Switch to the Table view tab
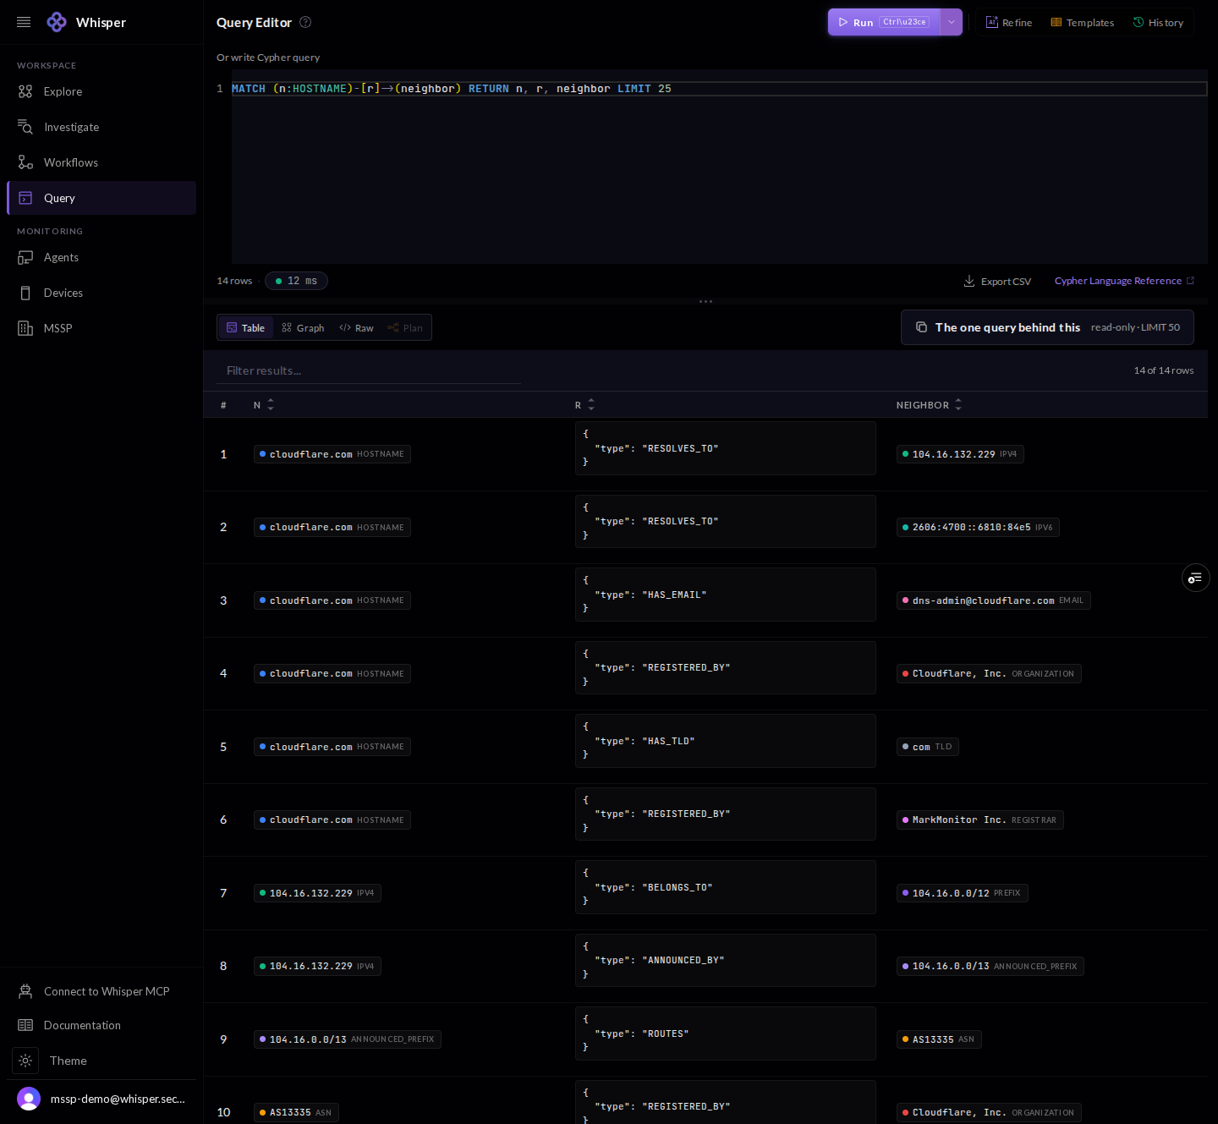The height and width of the screenshot is (1124, 1218). click(246, 328)
